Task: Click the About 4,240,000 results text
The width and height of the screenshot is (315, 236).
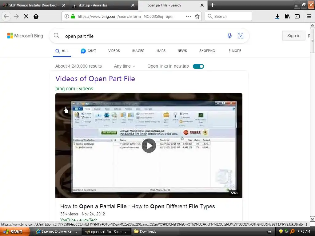Action: point(78,66)
